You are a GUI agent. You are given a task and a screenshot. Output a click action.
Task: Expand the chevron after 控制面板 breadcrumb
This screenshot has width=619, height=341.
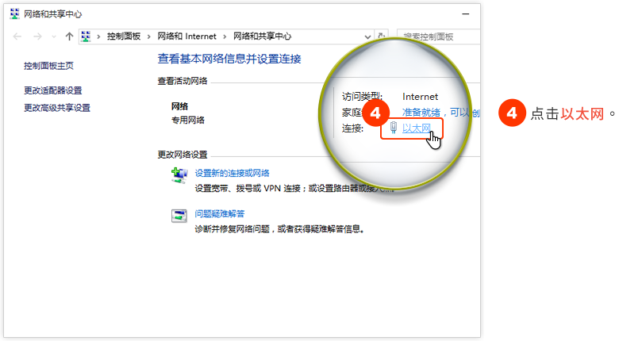[x=150, y=36]
